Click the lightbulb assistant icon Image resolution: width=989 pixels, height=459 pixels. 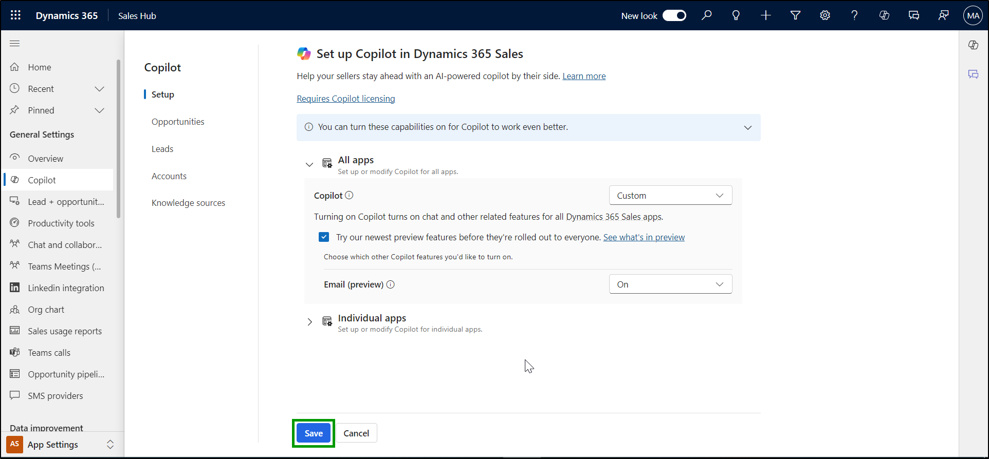click(x=736, y=15)
